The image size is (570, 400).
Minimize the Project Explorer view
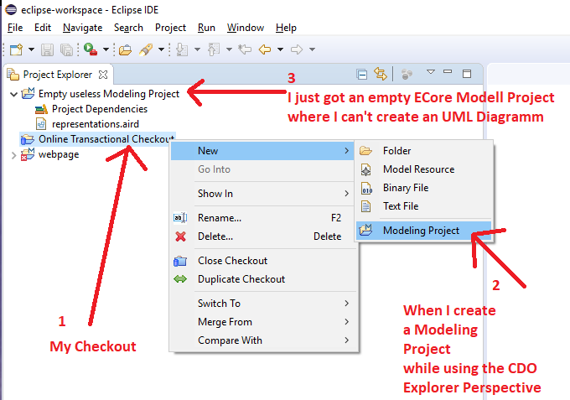[x=448, y=71]
